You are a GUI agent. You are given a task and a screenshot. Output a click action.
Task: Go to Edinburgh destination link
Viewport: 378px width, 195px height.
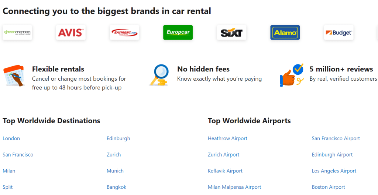click(118, 138)
